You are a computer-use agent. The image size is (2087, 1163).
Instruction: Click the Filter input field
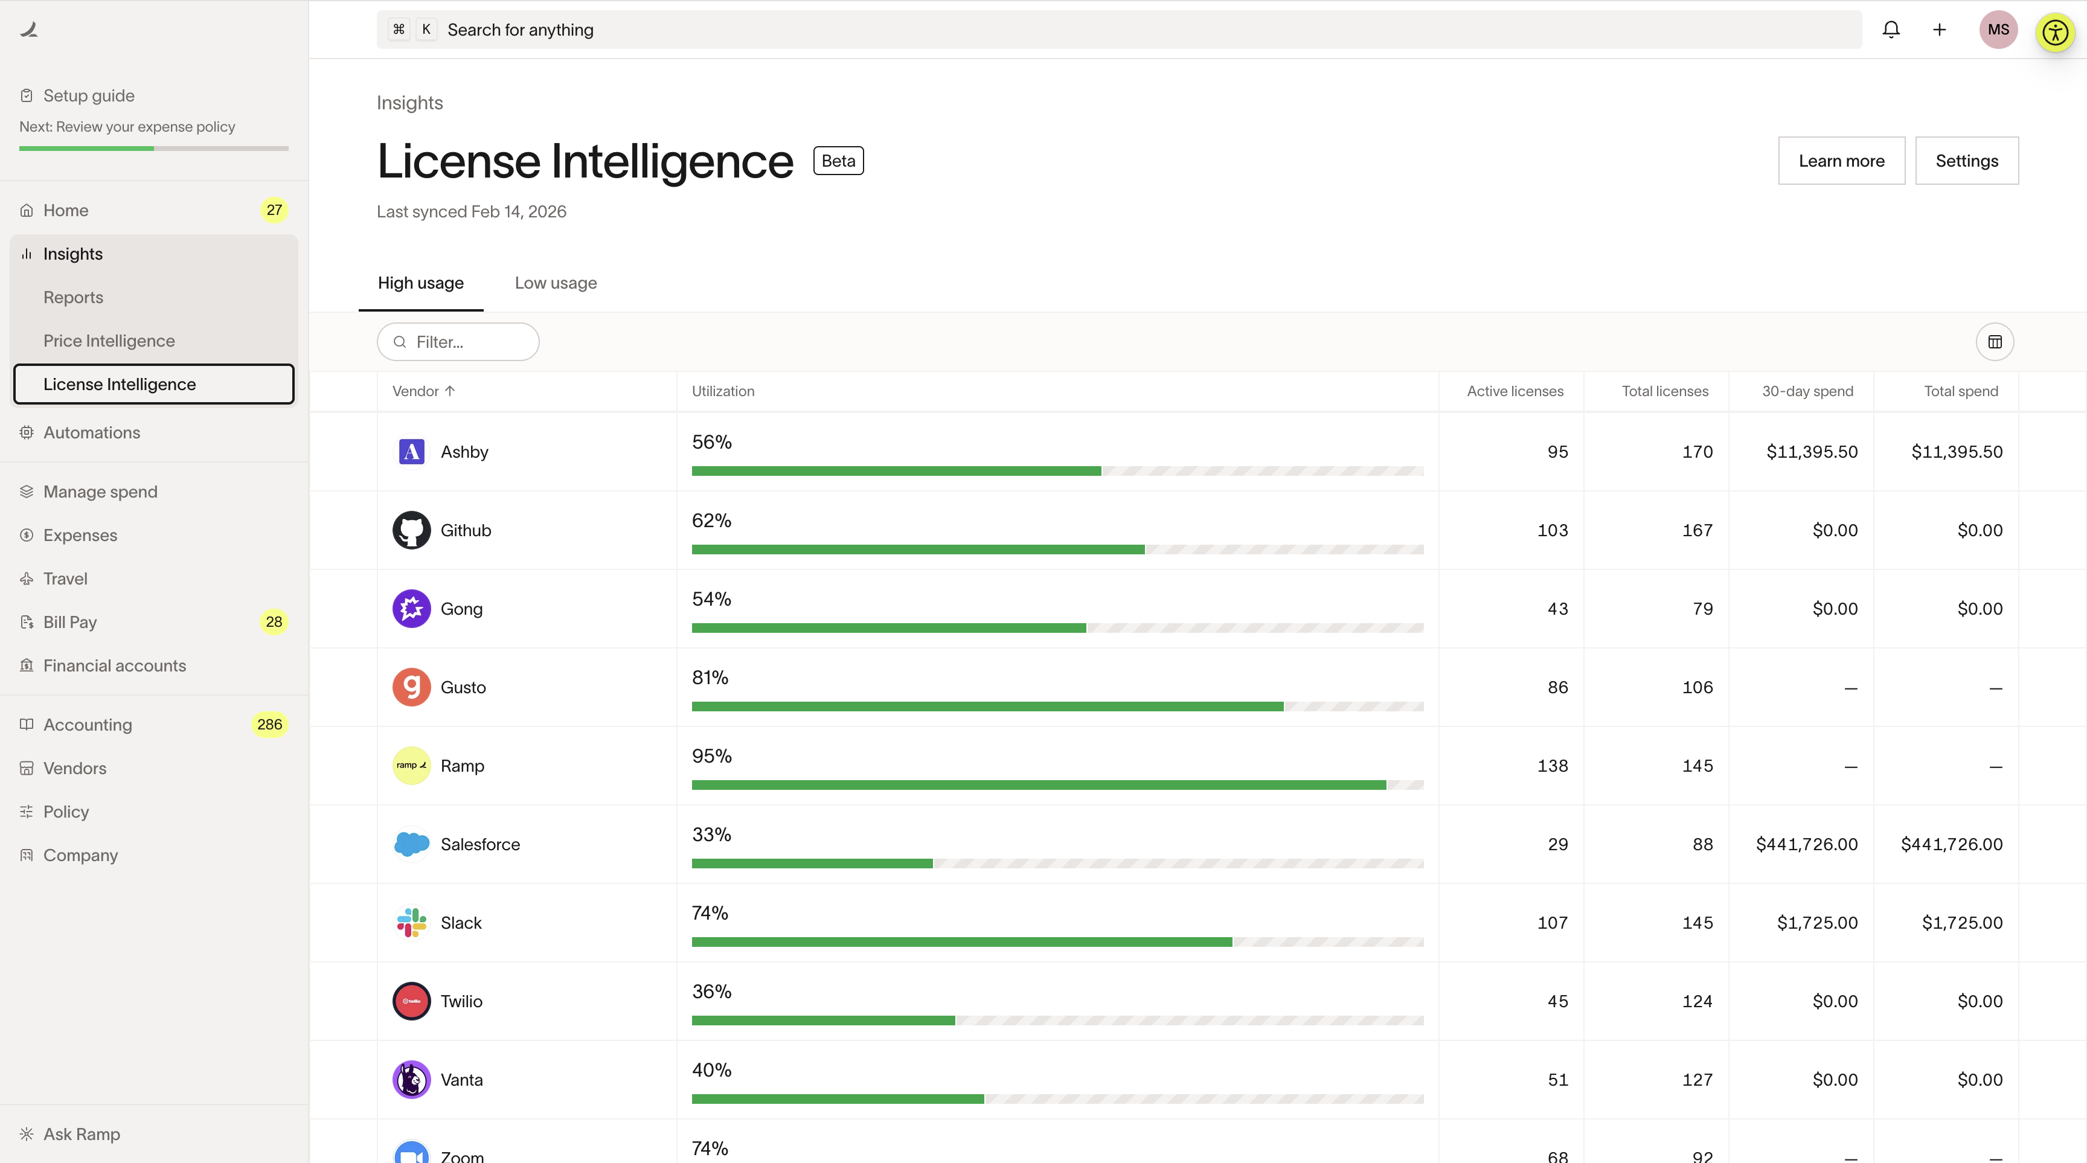(x=458, y=342)
